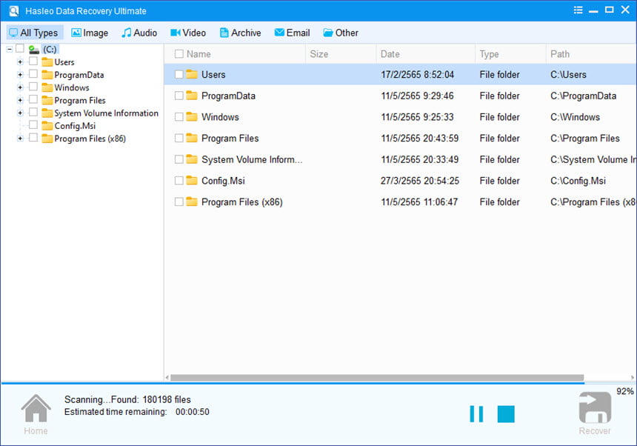Click the ProgramData folder icon in file list

point(192,96)
